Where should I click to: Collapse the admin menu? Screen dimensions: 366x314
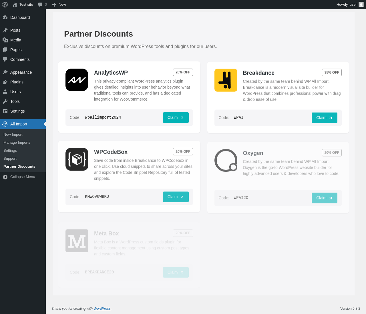23,177
